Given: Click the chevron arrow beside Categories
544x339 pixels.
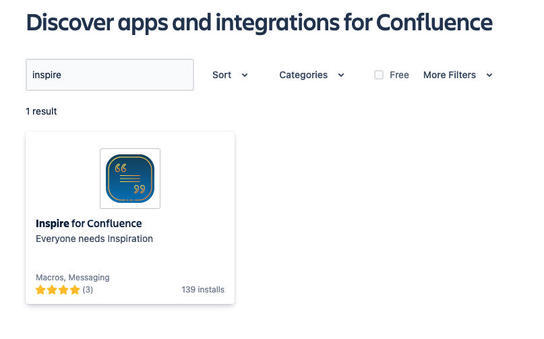Looking at the screenshot, I should 341,75.
